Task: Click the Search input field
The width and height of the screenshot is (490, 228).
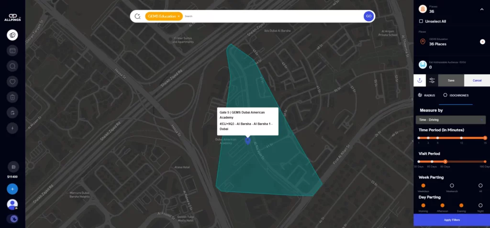Action: pos(272,16)
